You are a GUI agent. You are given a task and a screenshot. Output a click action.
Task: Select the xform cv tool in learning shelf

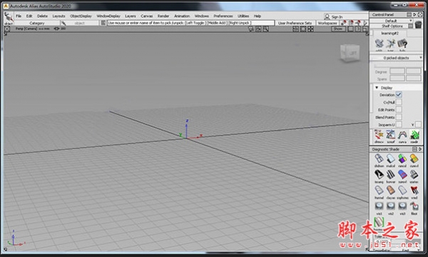[x=391, y=44]
